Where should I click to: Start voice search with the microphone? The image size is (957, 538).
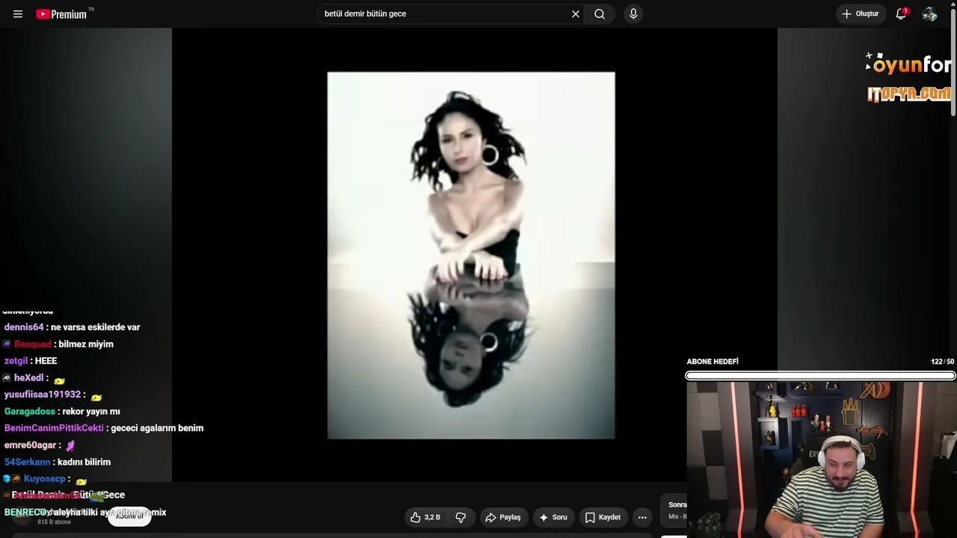633,14
